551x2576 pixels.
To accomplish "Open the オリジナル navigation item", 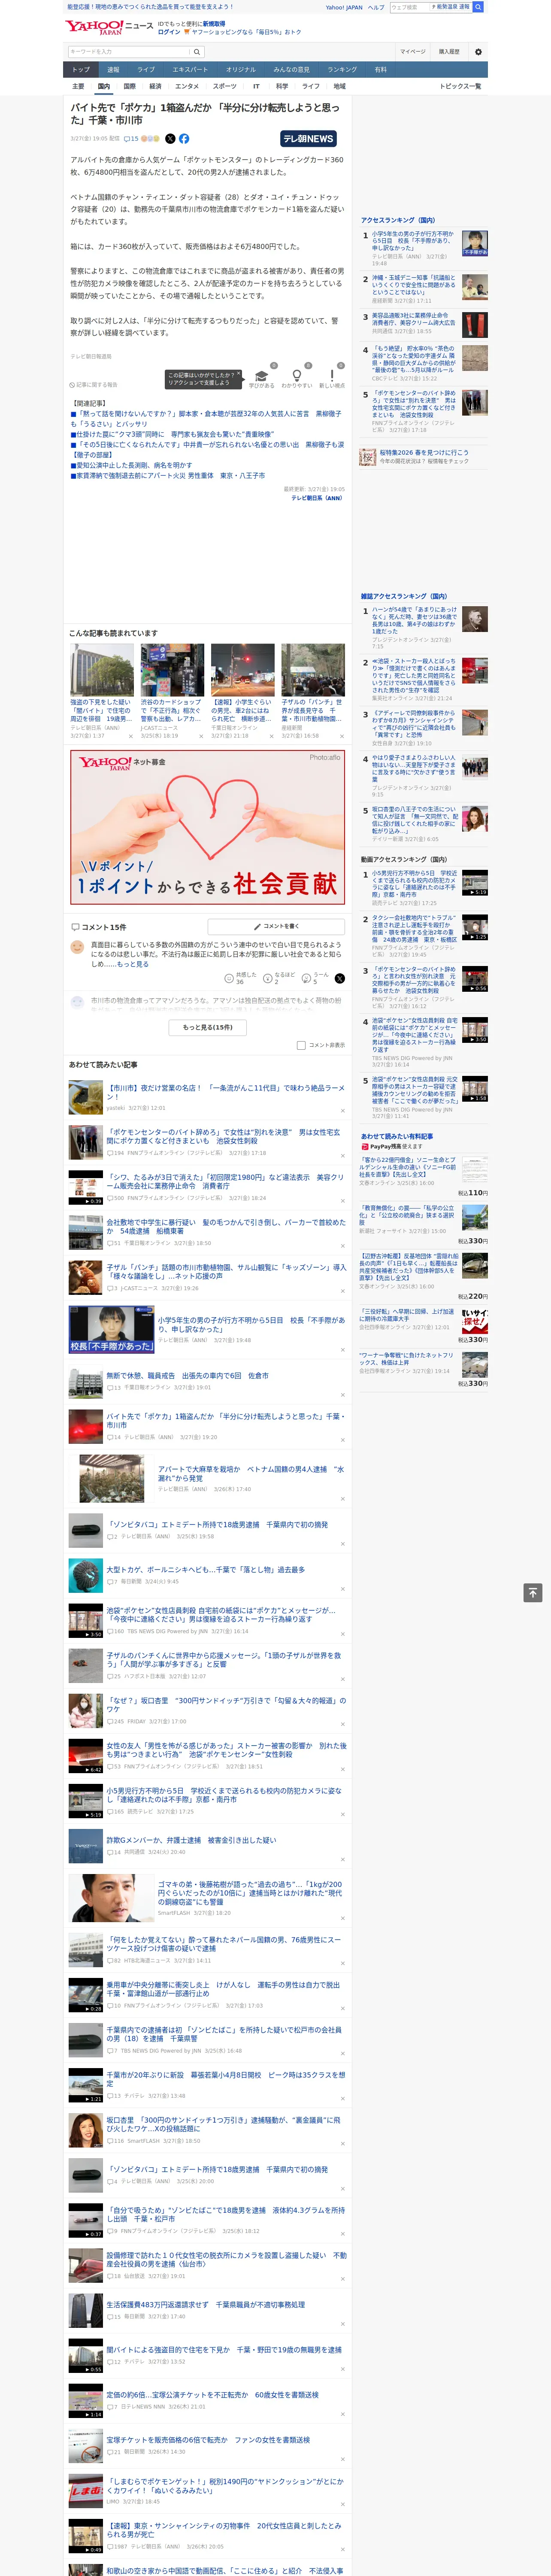I will click(241, 70).
